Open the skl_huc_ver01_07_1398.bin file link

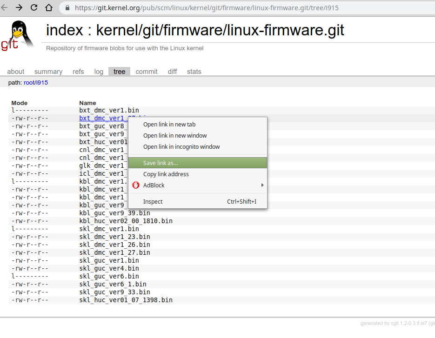(x=126, y=300)
